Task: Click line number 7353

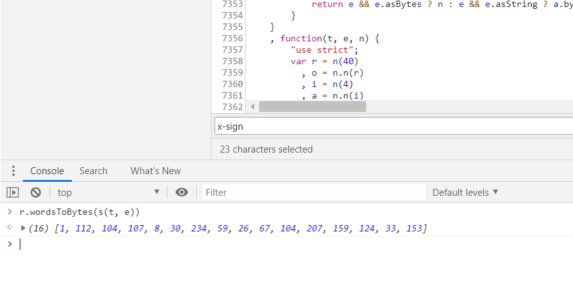Action: 232,4
